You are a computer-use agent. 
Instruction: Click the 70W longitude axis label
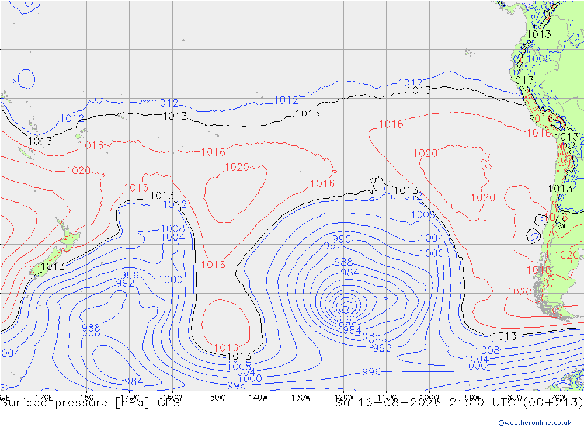558,398
